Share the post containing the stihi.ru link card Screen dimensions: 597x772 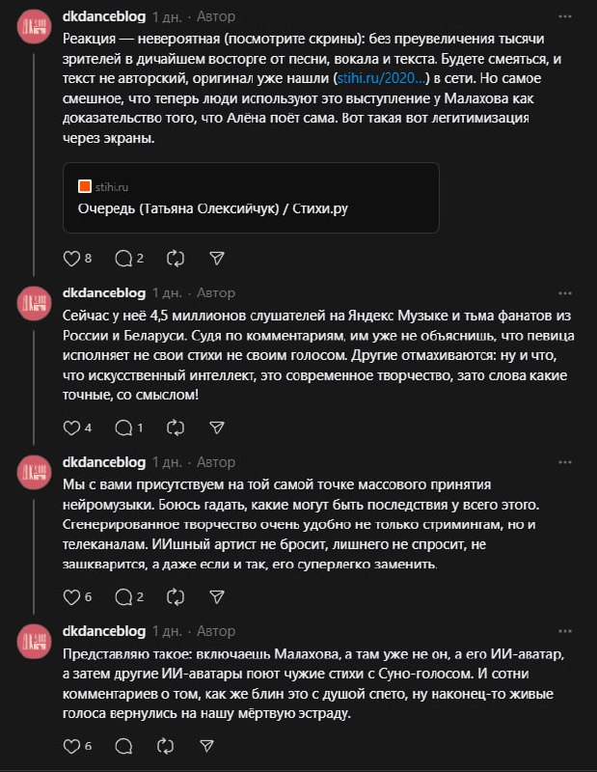click(217, 258)
